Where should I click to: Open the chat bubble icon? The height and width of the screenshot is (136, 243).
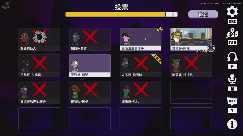tap(232, 101)
